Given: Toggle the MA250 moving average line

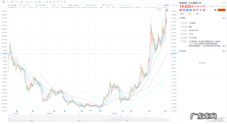Looking at the screenshot, I should [125, 5].
